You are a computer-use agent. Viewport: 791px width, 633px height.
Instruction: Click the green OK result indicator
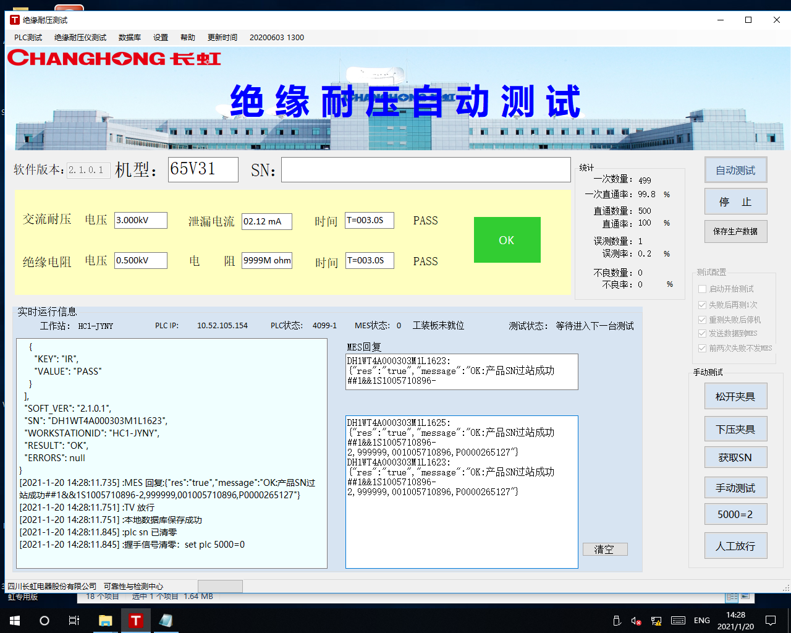click(507, 240)
